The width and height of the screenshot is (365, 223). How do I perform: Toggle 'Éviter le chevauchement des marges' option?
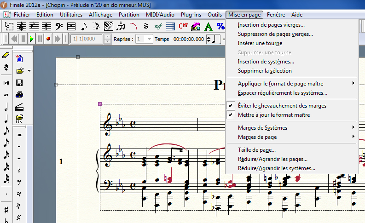click(x=282, y=106)
